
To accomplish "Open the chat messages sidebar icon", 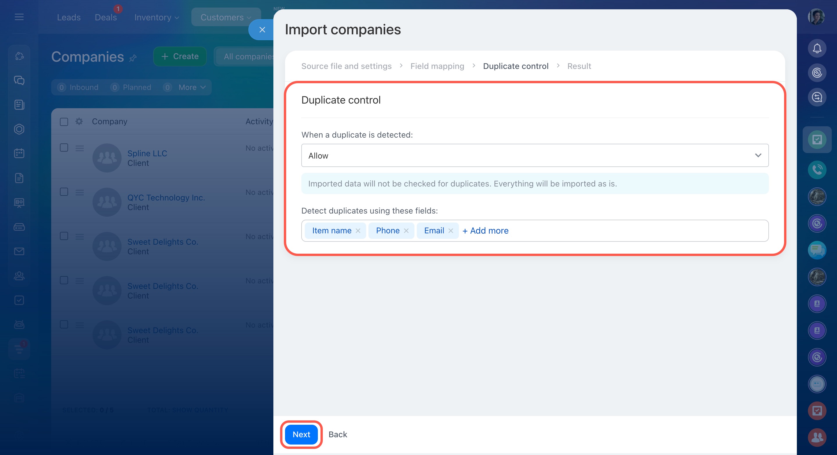I will click(x=19, y=80).
